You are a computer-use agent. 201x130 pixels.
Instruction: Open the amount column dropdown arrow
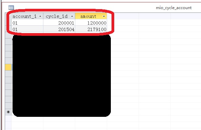104,16
